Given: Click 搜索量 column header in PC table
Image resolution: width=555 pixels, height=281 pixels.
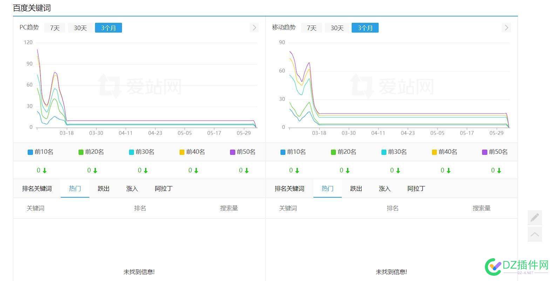Looking at the screenshot, I should tap(229, 208).
